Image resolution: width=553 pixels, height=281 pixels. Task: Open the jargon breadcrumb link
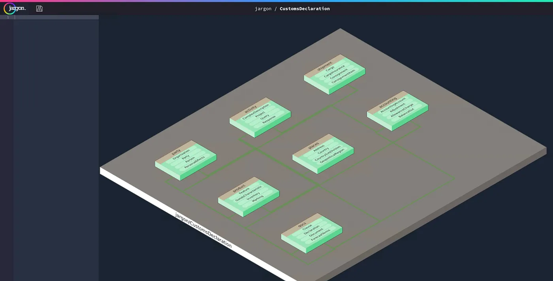pyautogui.click(x=263, y=8)
